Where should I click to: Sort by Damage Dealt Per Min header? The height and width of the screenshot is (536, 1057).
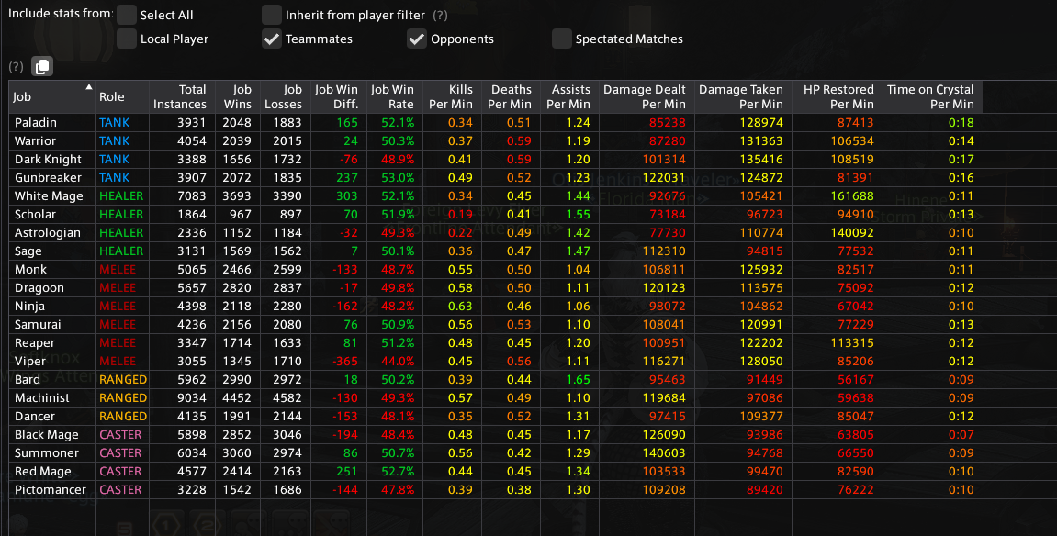coord(647,97)
